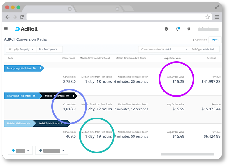The height and width of the screenshot is (166, 229).
Task: Click the $15,873.44 revenue value
Action: (x=211, y=109)
